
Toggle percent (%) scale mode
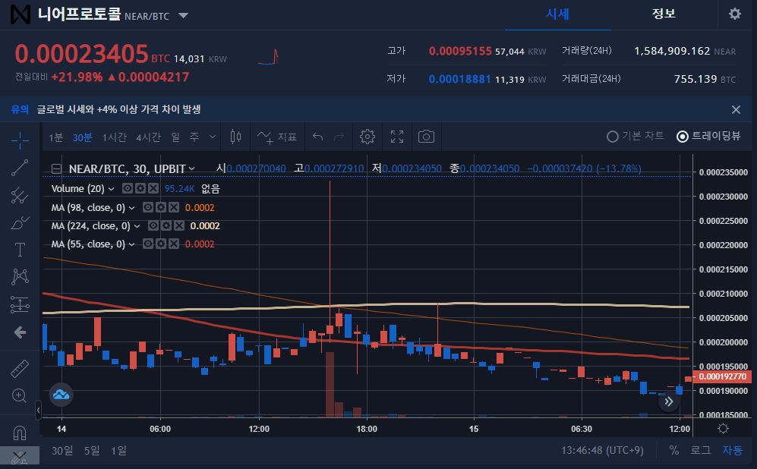coord(674,450)
